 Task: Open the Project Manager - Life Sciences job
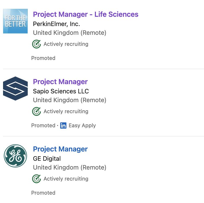coord(86,14)
